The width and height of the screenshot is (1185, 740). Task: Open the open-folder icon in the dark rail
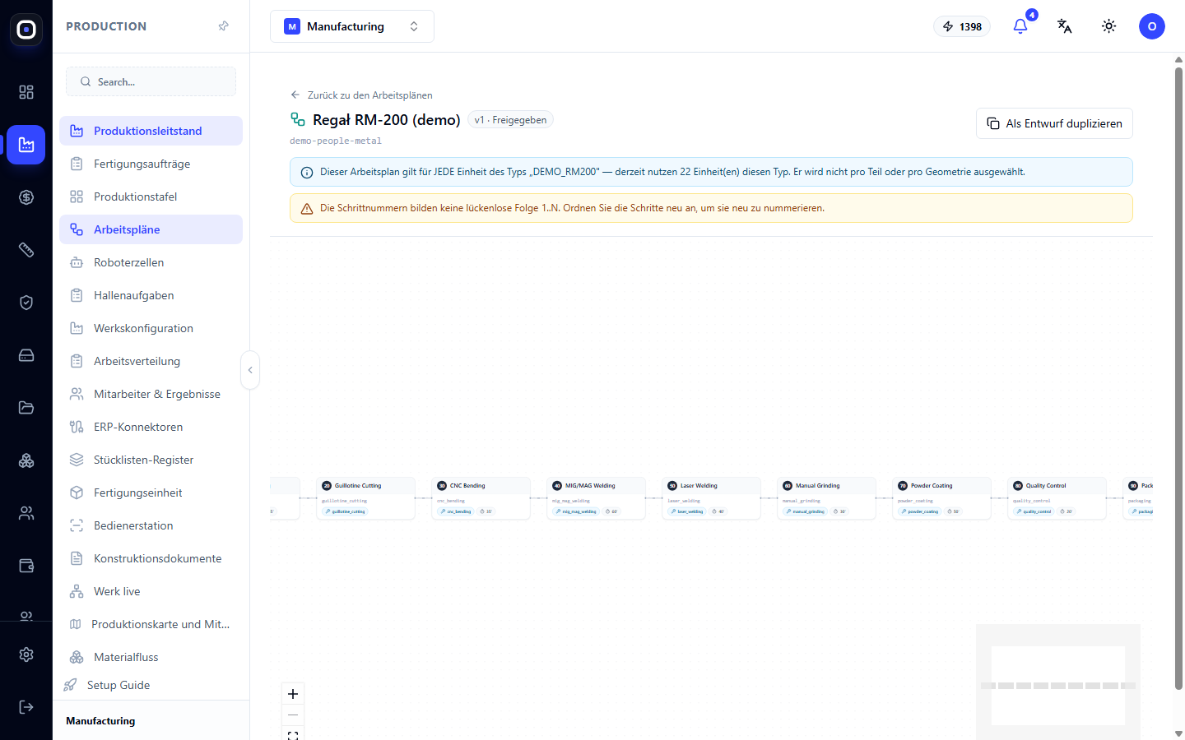click(26, 408)
